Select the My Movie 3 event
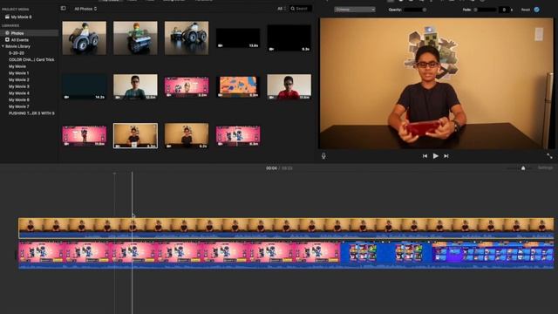 [19, 86]
